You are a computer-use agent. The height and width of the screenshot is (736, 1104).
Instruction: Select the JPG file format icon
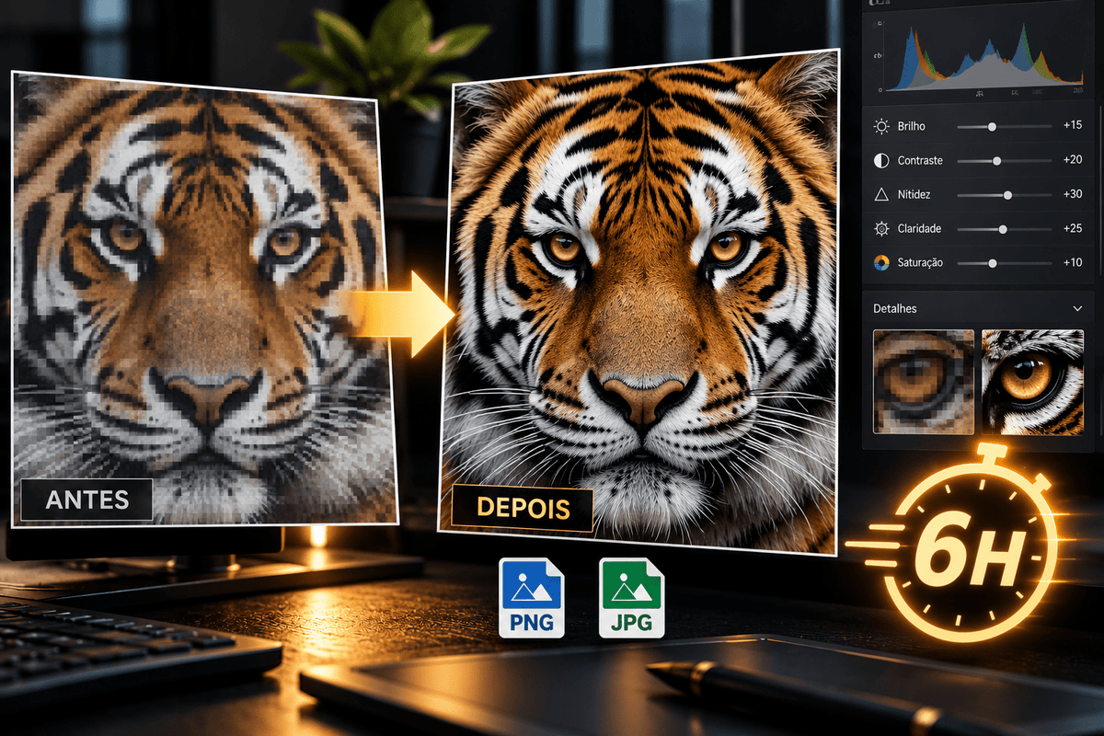point(631,598)
